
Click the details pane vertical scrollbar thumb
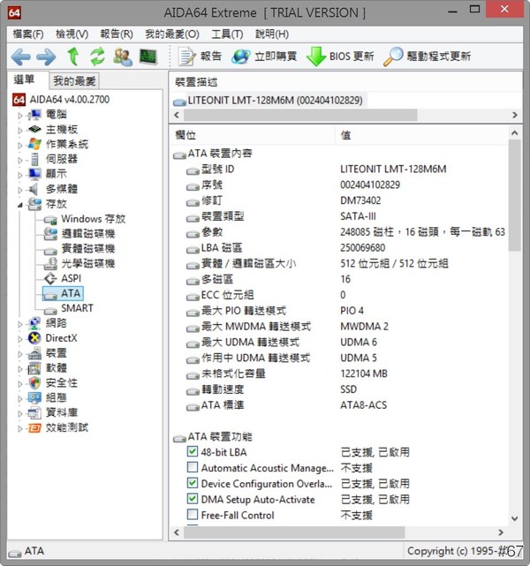(514, 195)
